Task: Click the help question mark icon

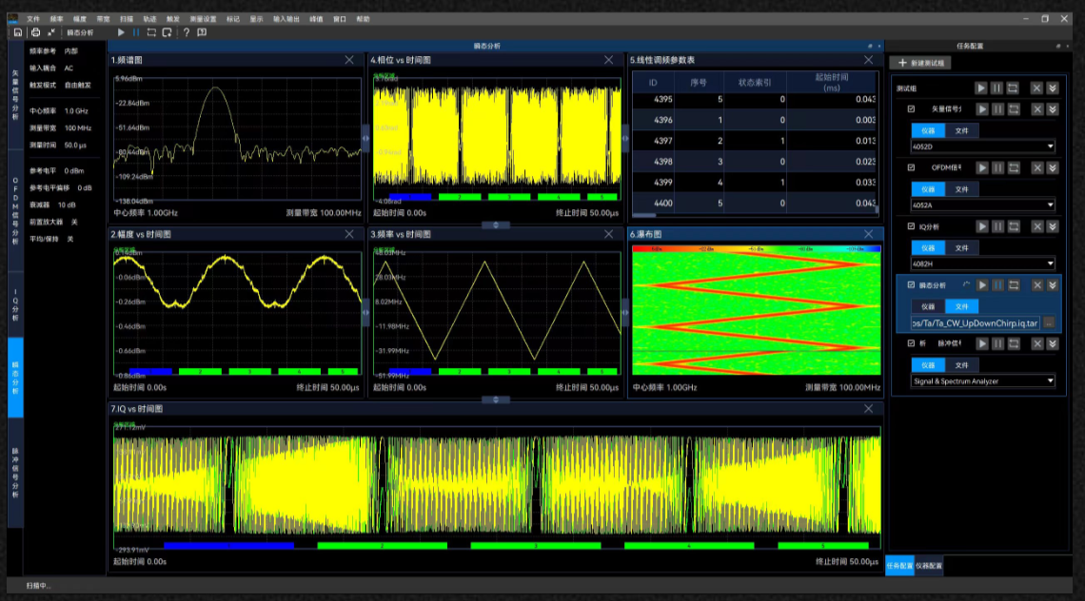Action: tap(187, 32)
